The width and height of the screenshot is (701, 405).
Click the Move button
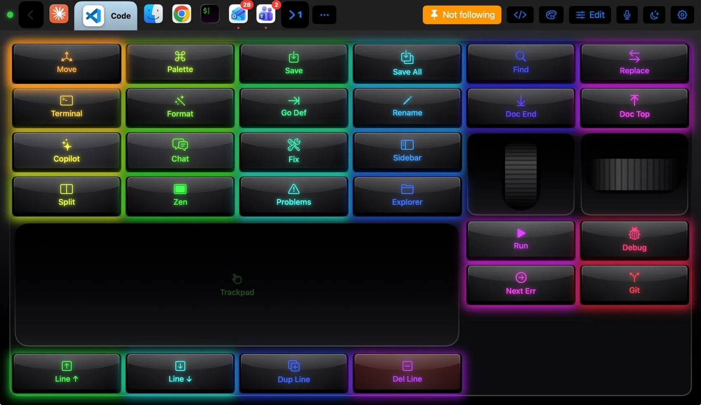point(66,63)
